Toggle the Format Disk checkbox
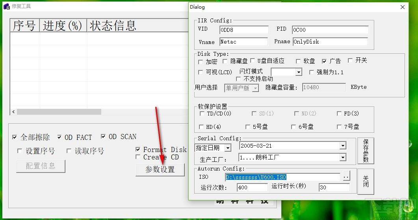The width and height of the screenshot is (418, 220). (x=138, y=150)
